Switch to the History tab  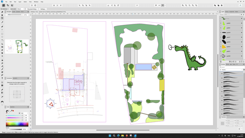pos(227,12)
